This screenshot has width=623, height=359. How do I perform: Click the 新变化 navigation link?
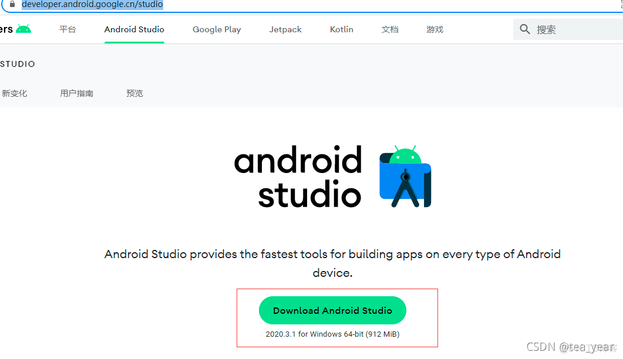pyautogui.click(x=15, y=93)
